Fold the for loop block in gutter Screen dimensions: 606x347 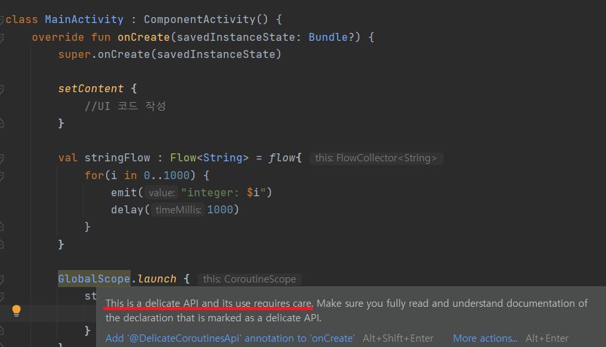click(1, 176)
